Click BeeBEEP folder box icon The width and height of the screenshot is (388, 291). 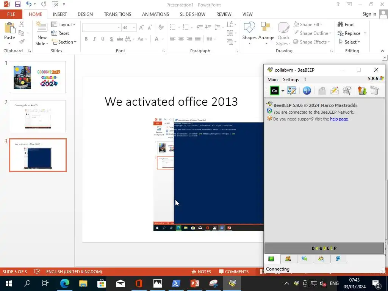pos(375,91)
